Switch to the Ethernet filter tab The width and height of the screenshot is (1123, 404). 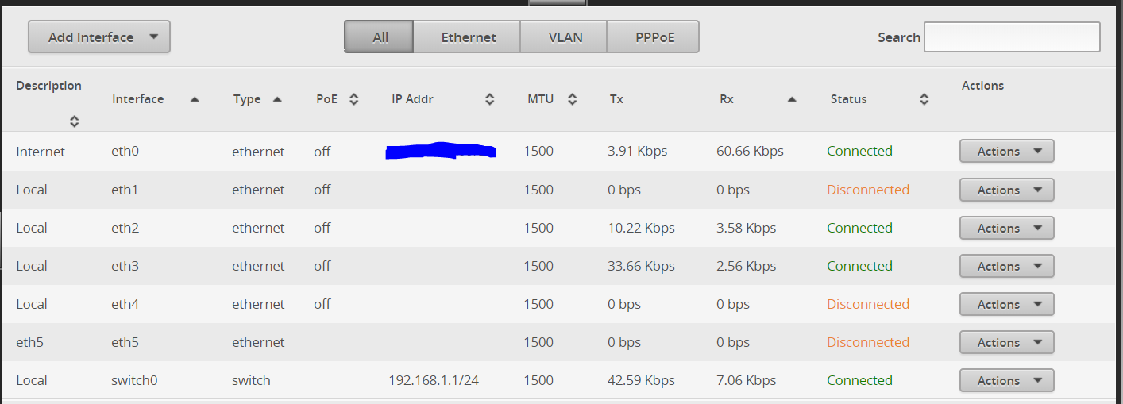[x=468, y=37]
